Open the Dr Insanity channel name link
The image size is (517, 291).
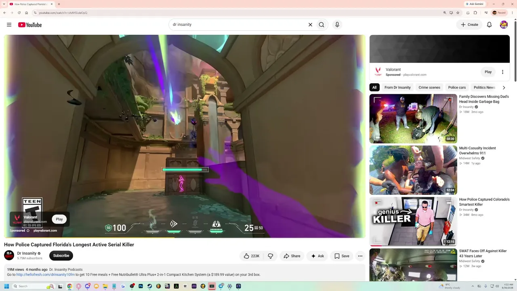[x=27, y=253]
